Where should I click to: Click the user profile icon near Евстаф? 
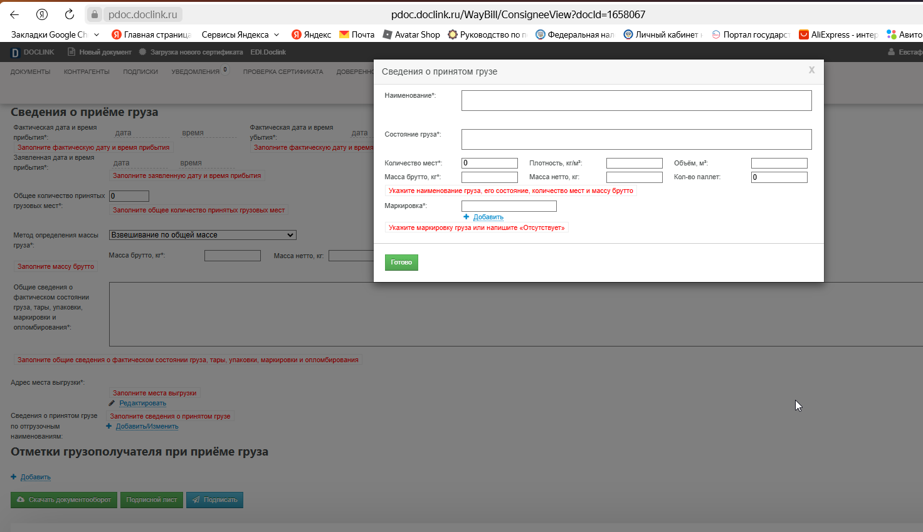tap(892, 52)
